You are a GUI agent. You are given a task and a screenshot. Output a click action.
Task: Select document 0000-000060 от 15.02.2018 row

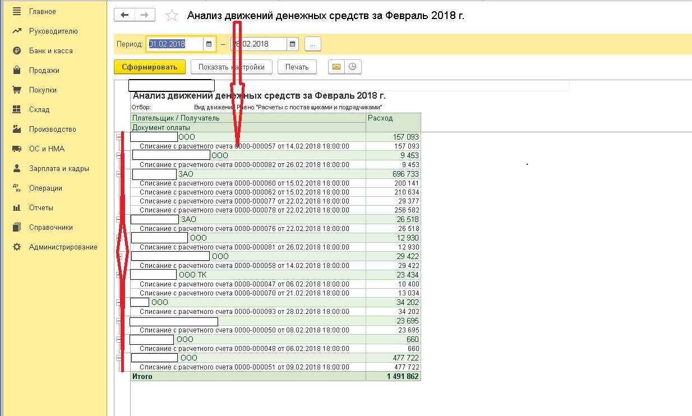pyautogui.click(x=248, y=183)
